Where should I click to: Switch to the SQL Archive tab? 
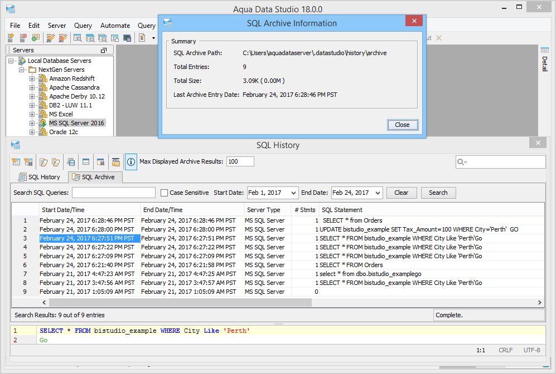[x=94, y=177]
